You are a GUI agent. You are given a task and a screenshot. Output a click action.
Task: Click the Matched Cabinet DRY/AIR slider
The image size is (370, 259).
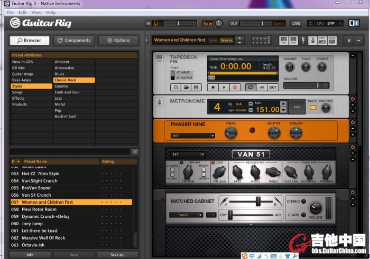click(x=251, y=215)
